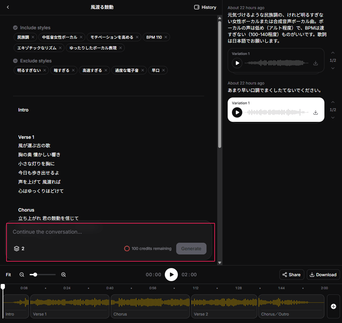Select the Verse 2 timeline segment

pyautogui.click(x=224, y=306)
